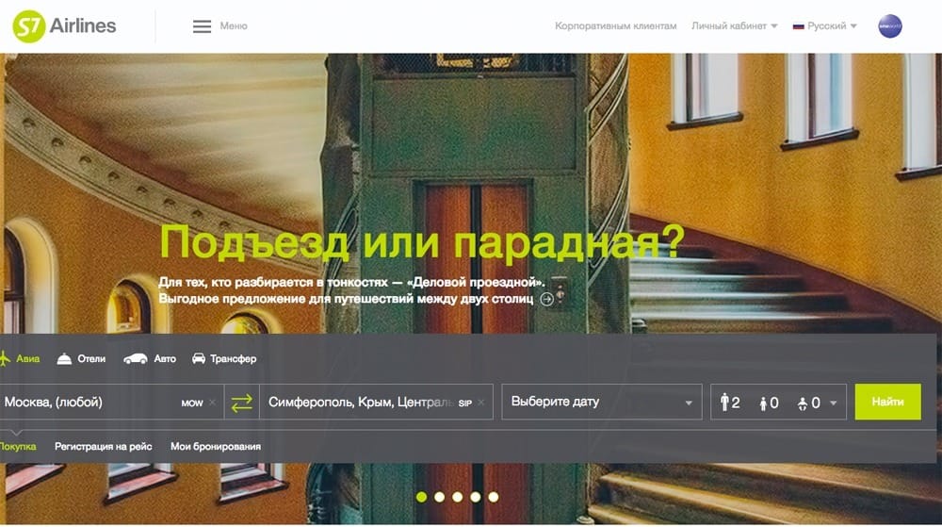The width and height of the screenshot is (942, 527).
Task: Click the S7 Airlines logo
Action: point(64,26)
